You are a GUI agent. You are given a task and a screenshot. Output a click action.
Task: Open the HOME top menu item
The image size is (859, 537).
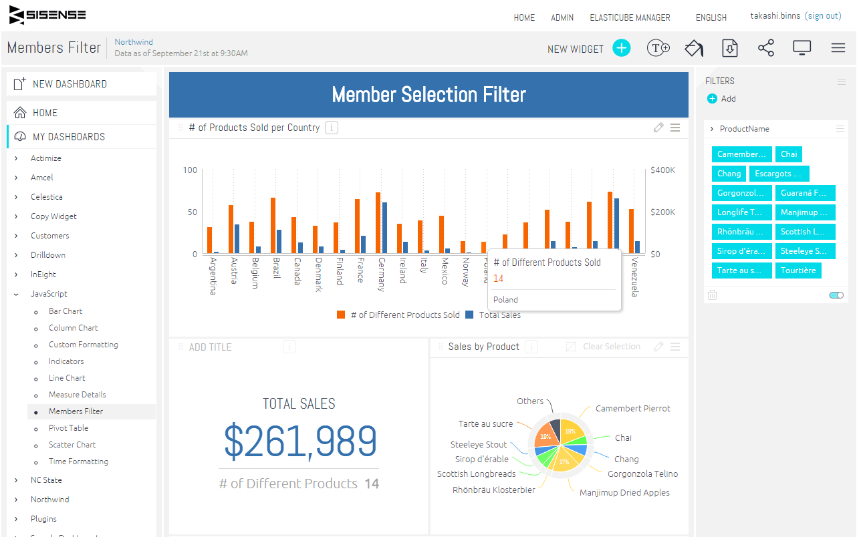(524, 18)
